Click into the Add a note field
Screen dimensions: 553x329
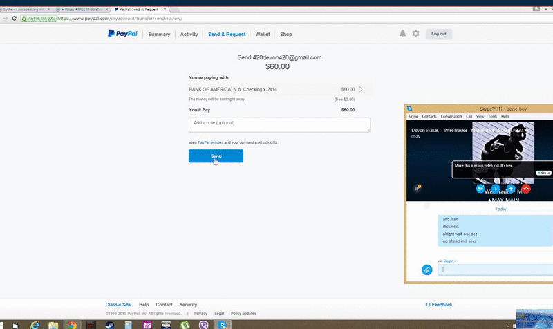click(x=279, y=125)
